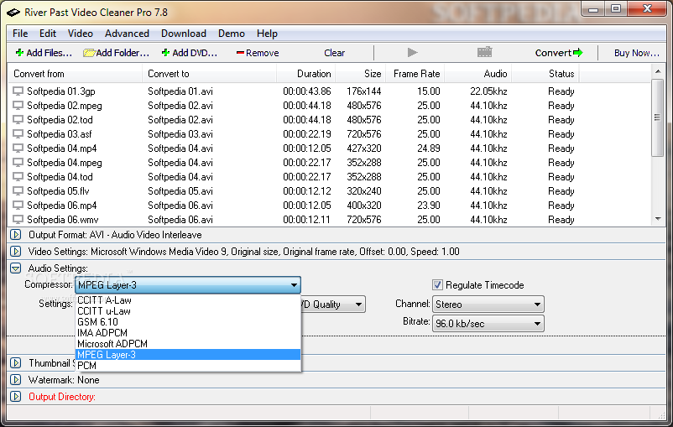Open the Channel Stereo dropdown
This screenshot has height=427, width=673.
[488, 305]
